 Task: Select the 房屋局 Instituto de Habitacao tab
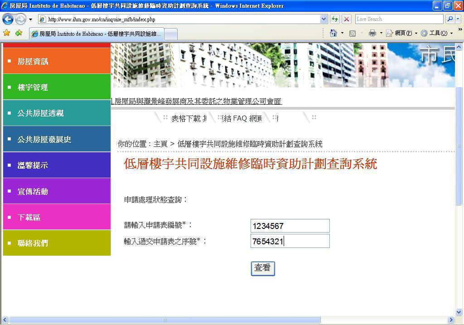click(96, 34)
